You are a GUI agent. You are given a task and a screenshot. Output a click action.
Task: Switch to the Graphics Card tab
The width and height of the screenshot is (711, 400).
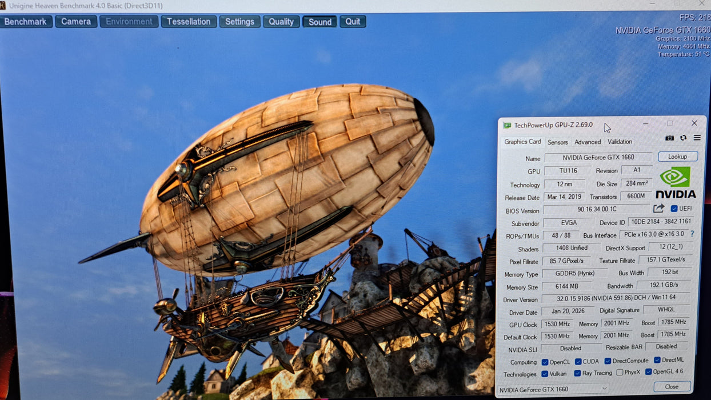pyautogui.click(x=522, y=142)
